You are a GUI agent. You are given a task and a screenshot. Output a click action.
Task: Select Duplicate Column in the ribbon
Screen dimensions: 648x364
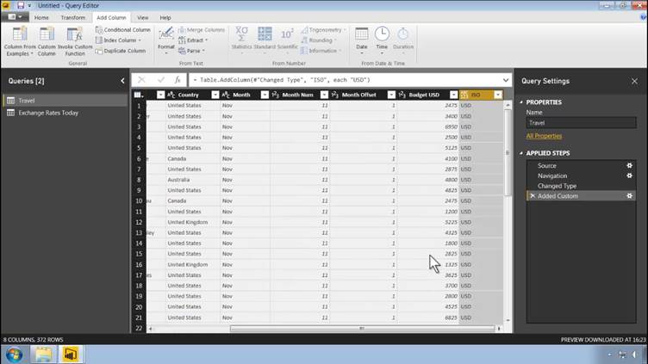[x=120, y=51]
